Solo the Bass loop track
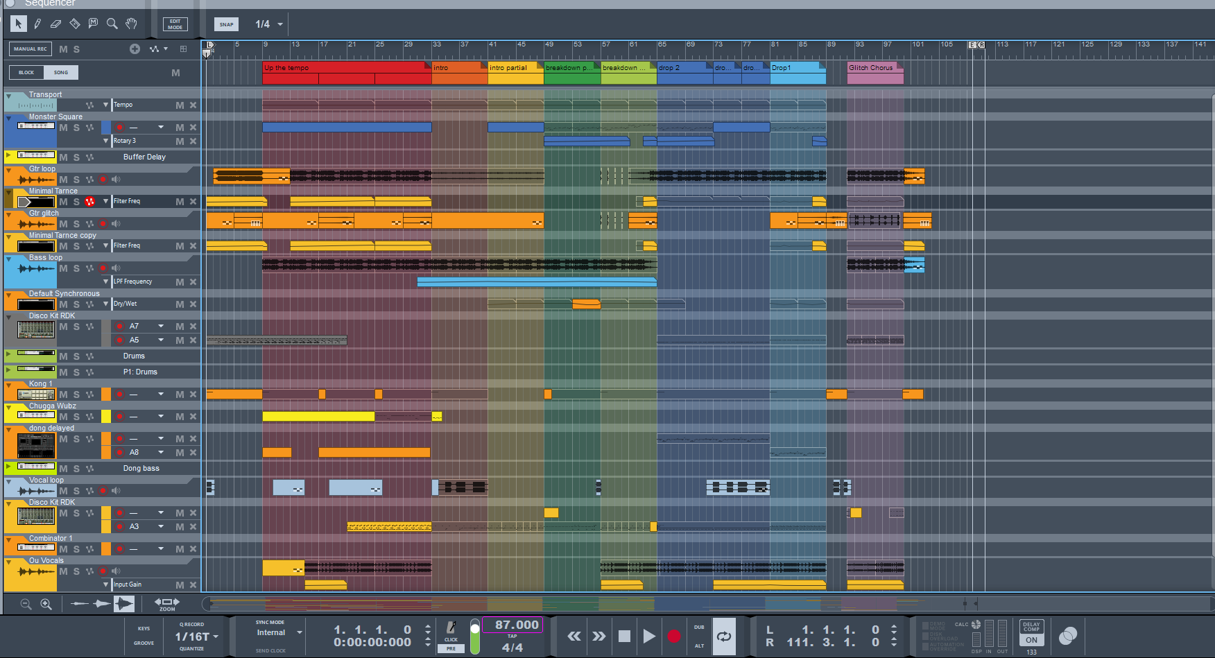This screenshot has height=658, width=1215. click(x=76, y=268)
